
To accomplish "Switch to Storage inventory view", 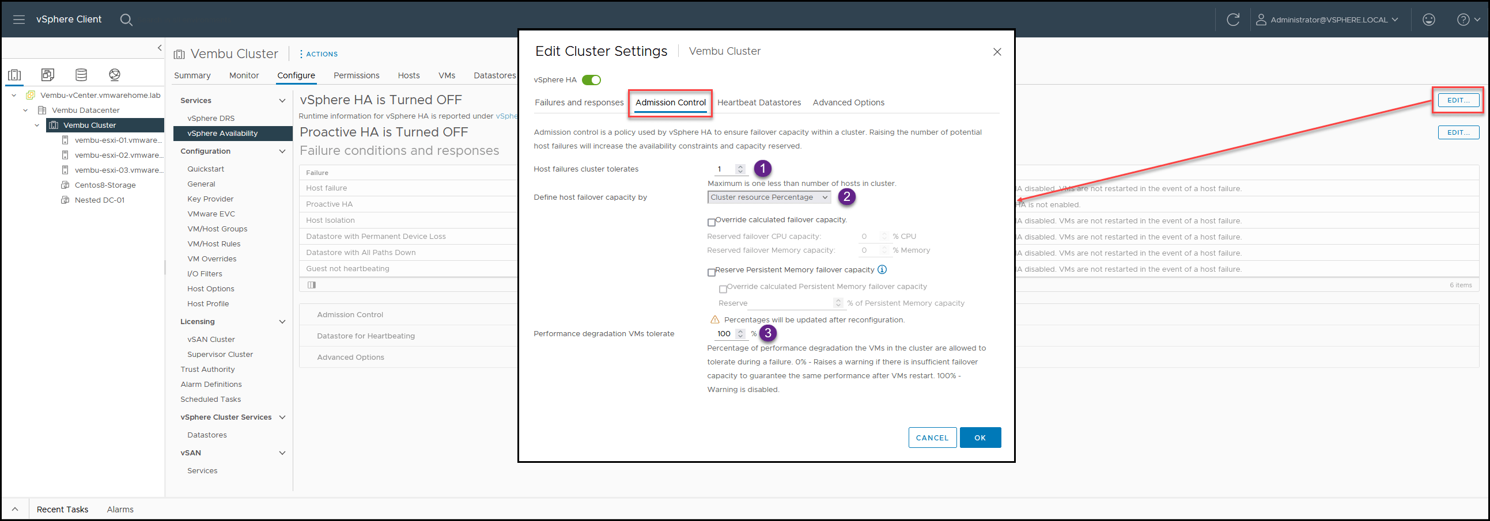I will 81,74.
